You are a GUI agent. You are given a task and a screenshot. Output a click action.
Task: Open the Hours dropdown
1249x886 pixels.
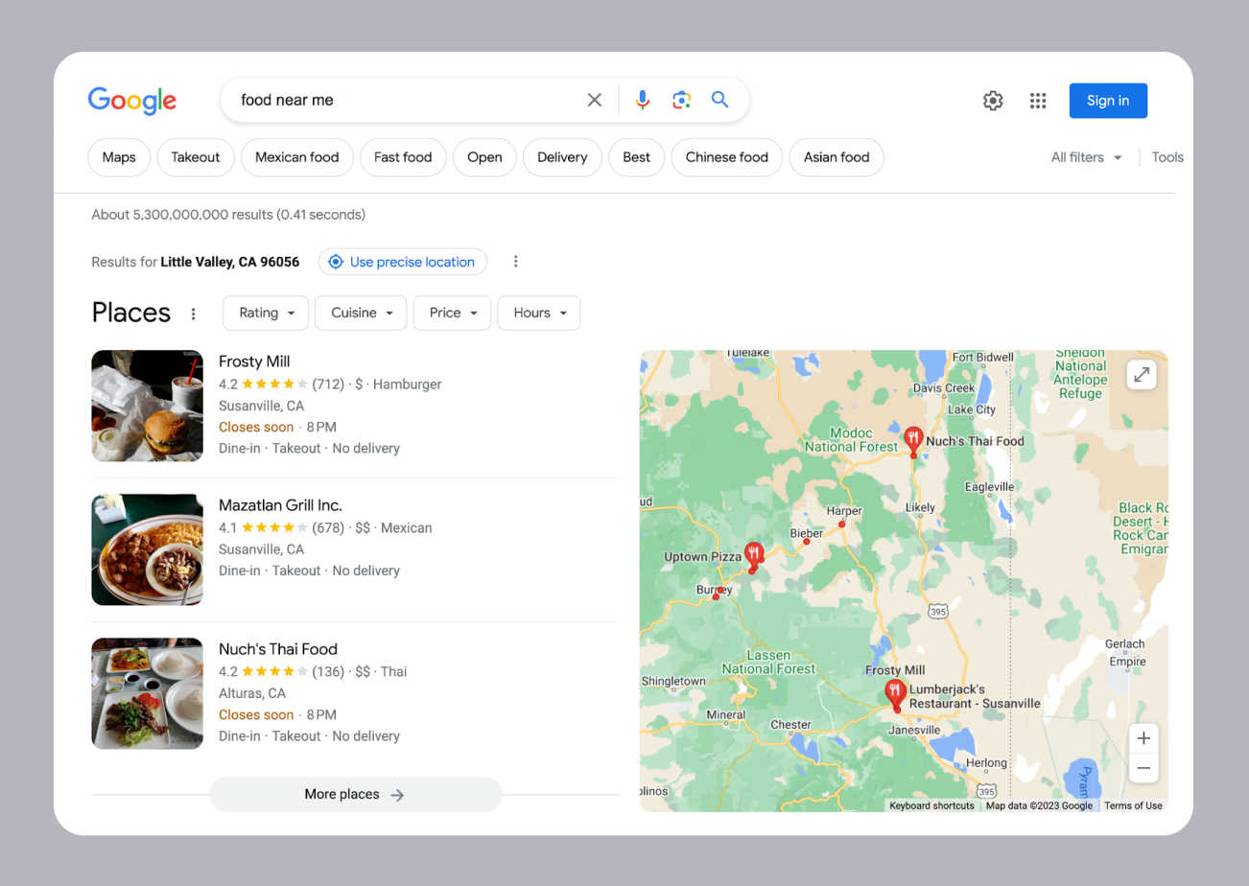(x=539, y=313)
